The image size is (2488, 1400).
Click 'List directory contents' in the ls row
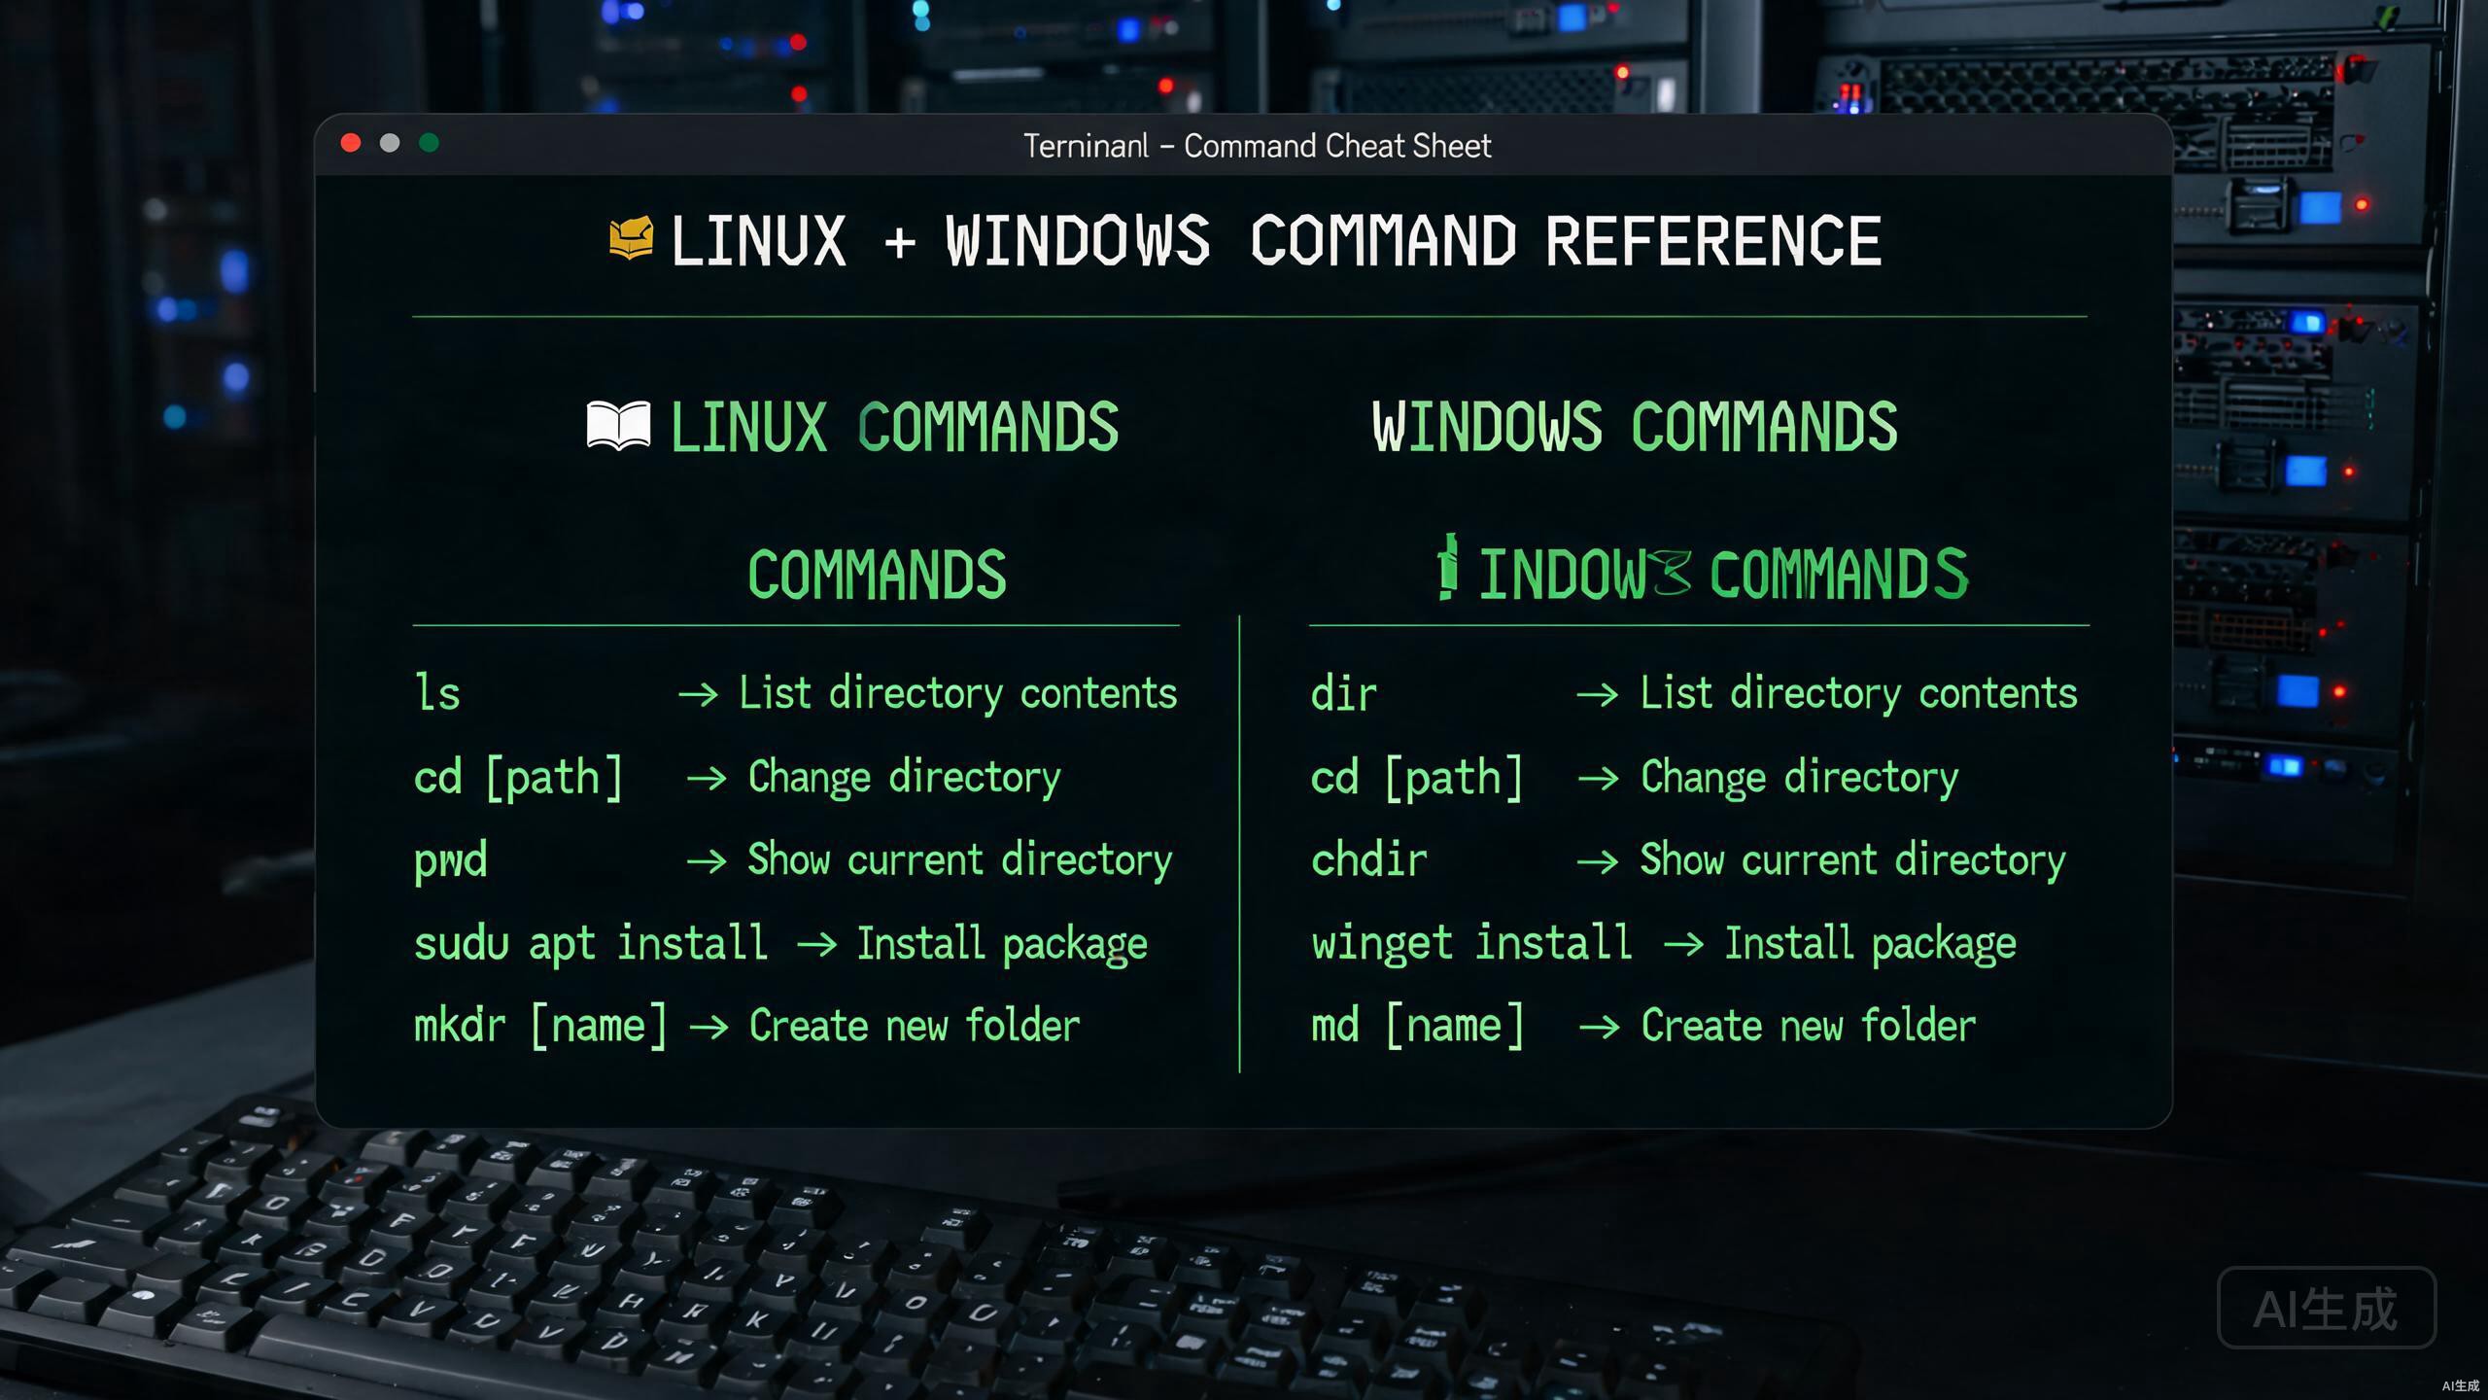click(x=958, y=693)
